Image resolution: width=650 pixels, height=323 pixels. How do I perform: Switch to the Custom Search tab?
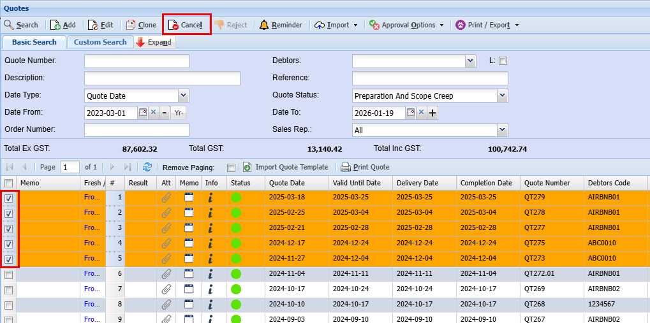tap(100, 42)
